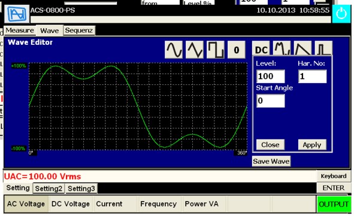Select the sine waveform icon

[174, 50]
